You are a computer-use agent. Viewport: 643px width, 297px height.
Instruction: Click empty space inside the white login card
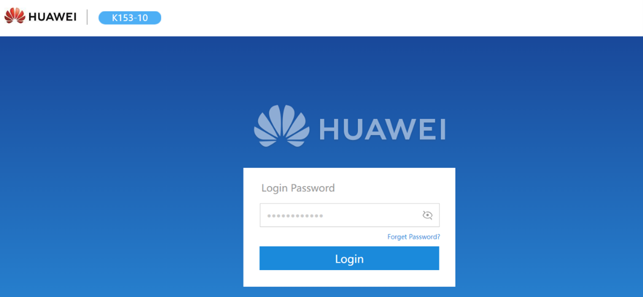coord(389,186)
